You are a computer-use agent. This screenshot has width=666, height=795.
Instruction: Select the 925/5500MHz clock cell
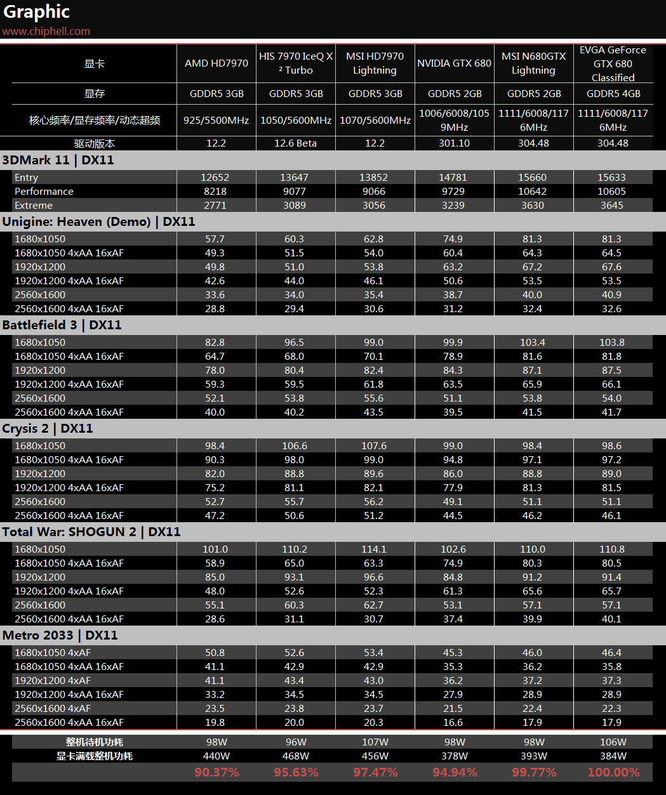216,120
